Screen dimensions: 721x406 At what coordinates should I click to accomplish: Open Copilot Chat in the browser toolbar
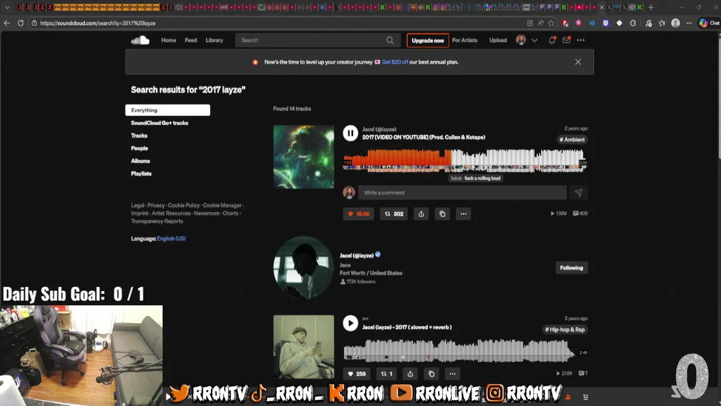point(709,23)
